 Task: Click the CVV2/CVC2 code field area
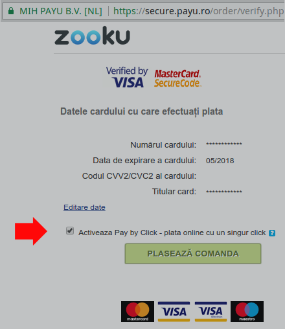tap(225, 176)
